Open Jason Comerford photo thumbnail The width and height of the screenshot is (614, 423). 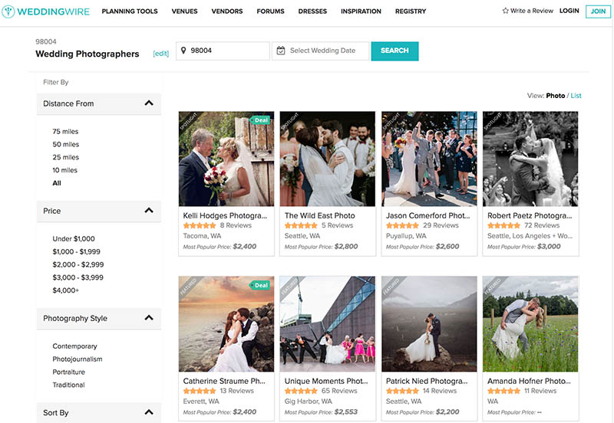tap(429, 159)
